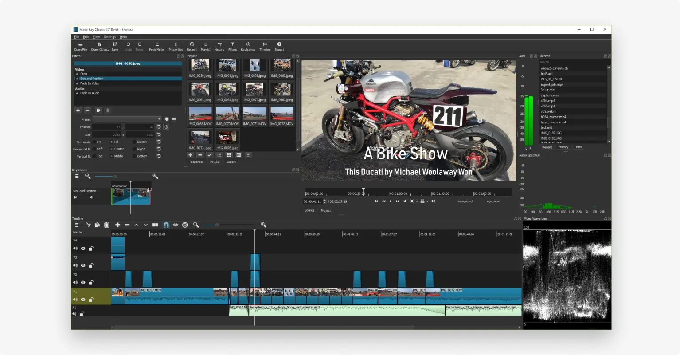
Task: Click the Export toolbar icon
Action: (279, 46)
